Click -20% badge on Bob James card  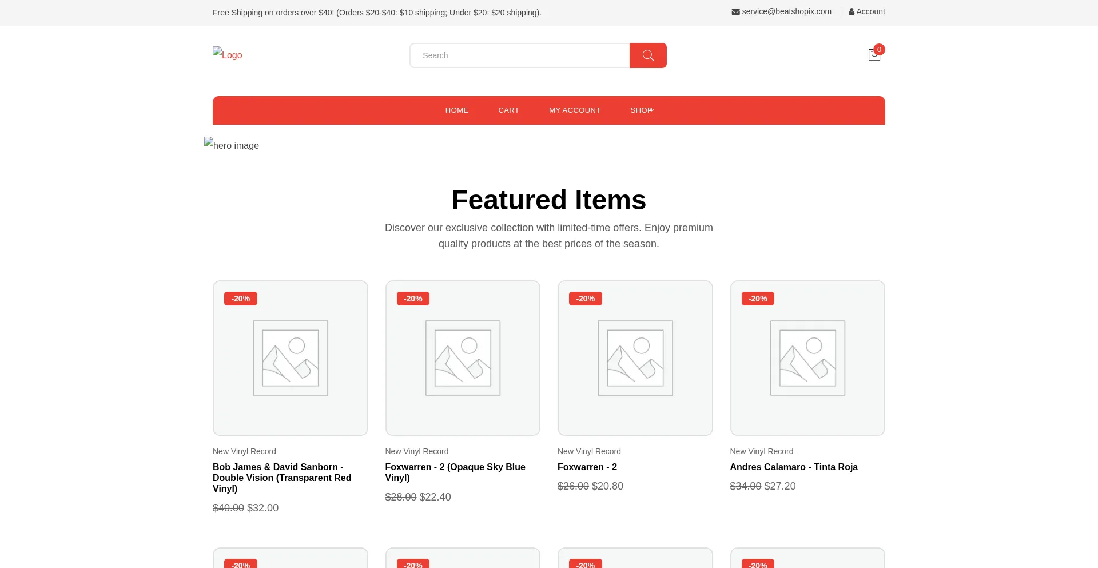(241, 299)
